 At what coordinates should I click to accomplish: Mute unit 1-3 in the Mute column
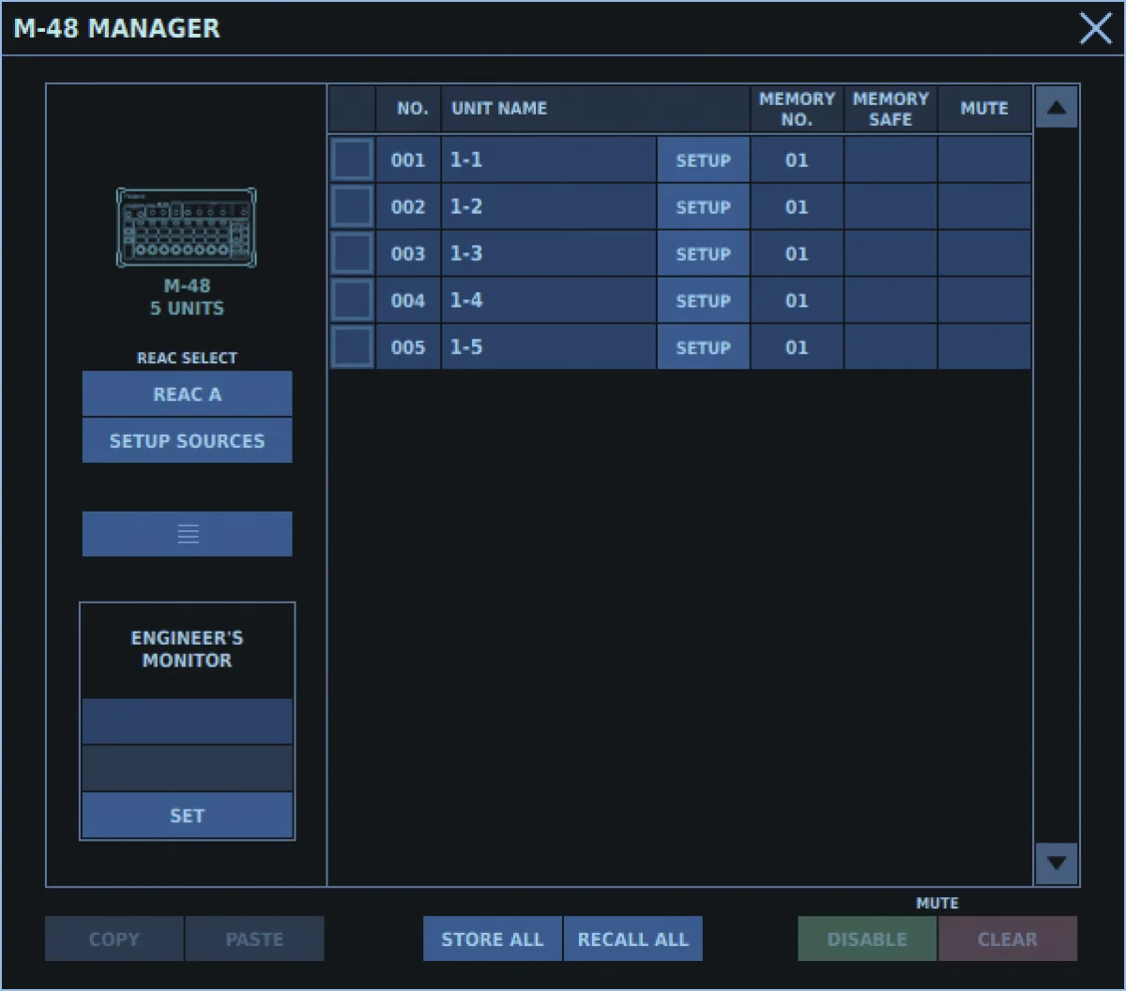[x=984, y=253]
